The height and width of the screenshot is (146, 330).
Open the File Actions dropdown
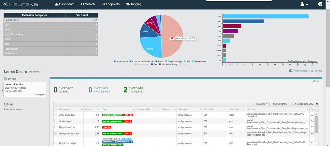point(261,104)
